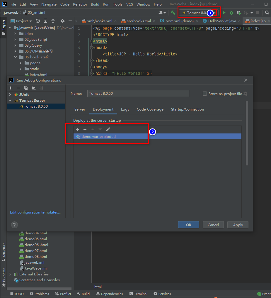Expand the 02_JavaScript folder
271x298 pixels.
(15, 40)
